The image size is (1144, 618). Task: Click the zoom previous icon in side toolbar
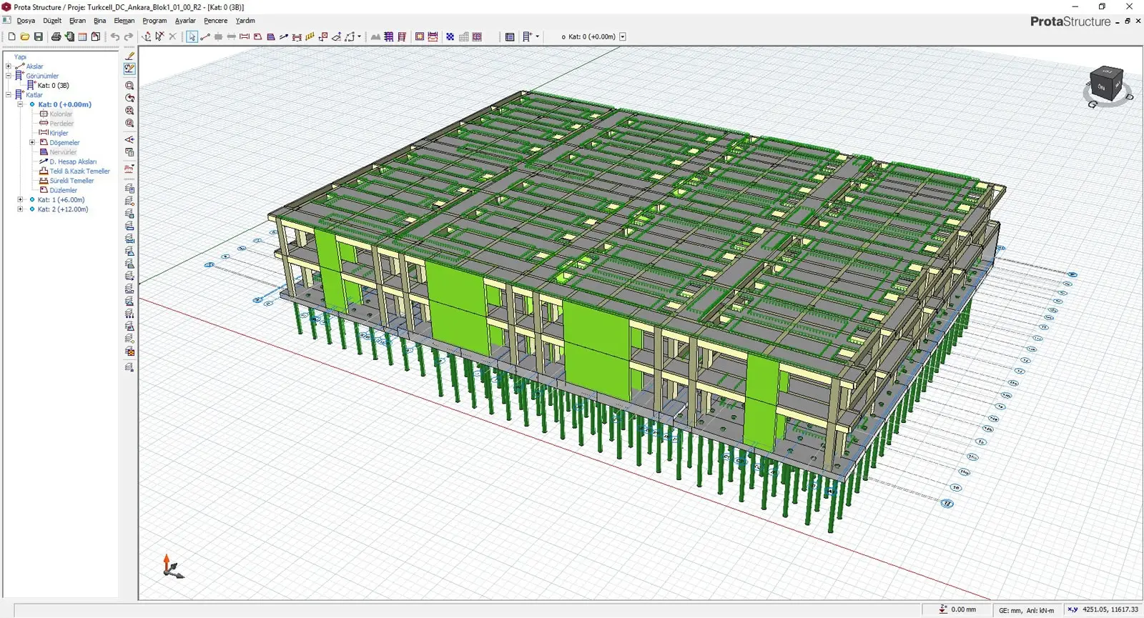pos(129,98)
